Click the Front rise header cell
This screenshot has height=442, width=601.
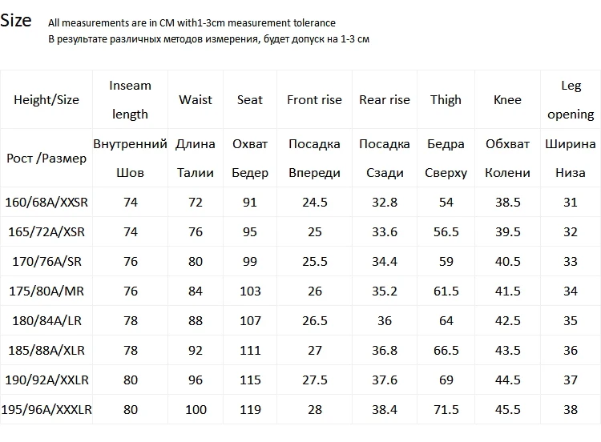pos(314,99)
